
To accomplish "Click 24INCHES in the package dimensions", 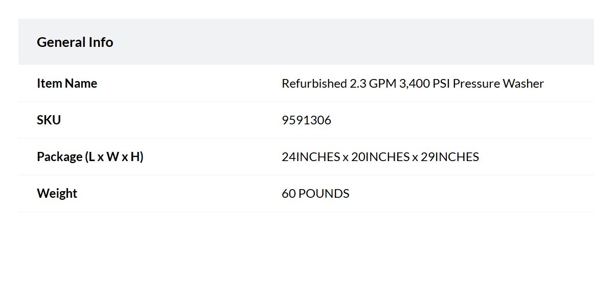I will coord(311,157).
